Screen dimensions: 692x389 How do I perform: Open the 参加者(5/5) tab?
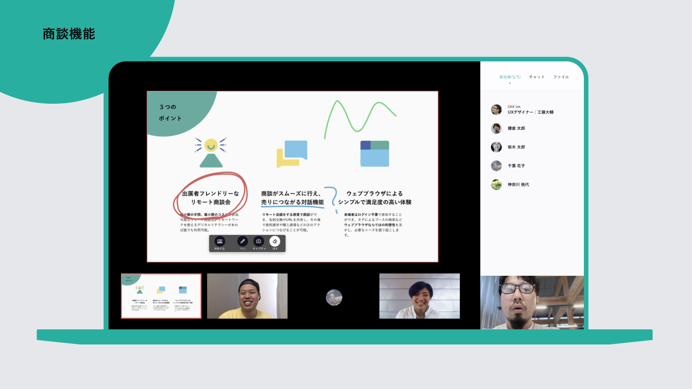[x=510, y=77]
